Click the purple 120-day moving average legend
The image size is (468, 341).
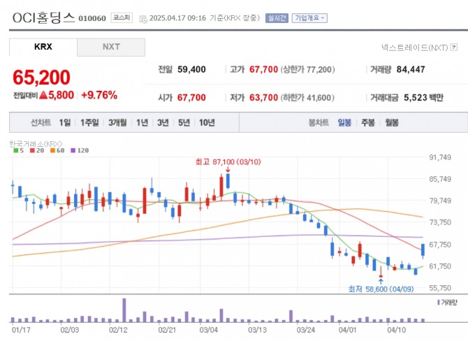80,150
